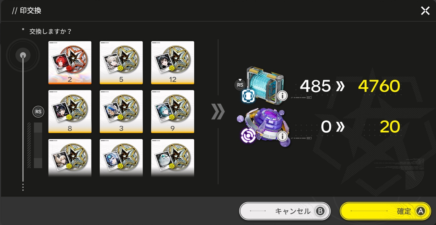This screenshot has height=225, width=436.
Task: Select the token card showing count 5
Action: (121, 63)
